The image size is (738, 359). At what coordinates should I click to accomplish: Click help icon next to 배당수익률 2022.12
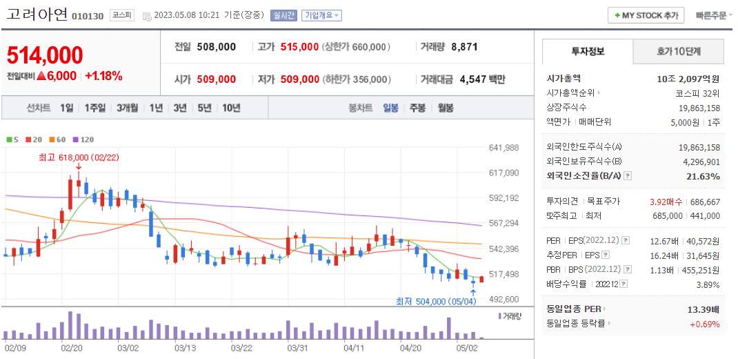pyautogui.click(x=624, y=284)
